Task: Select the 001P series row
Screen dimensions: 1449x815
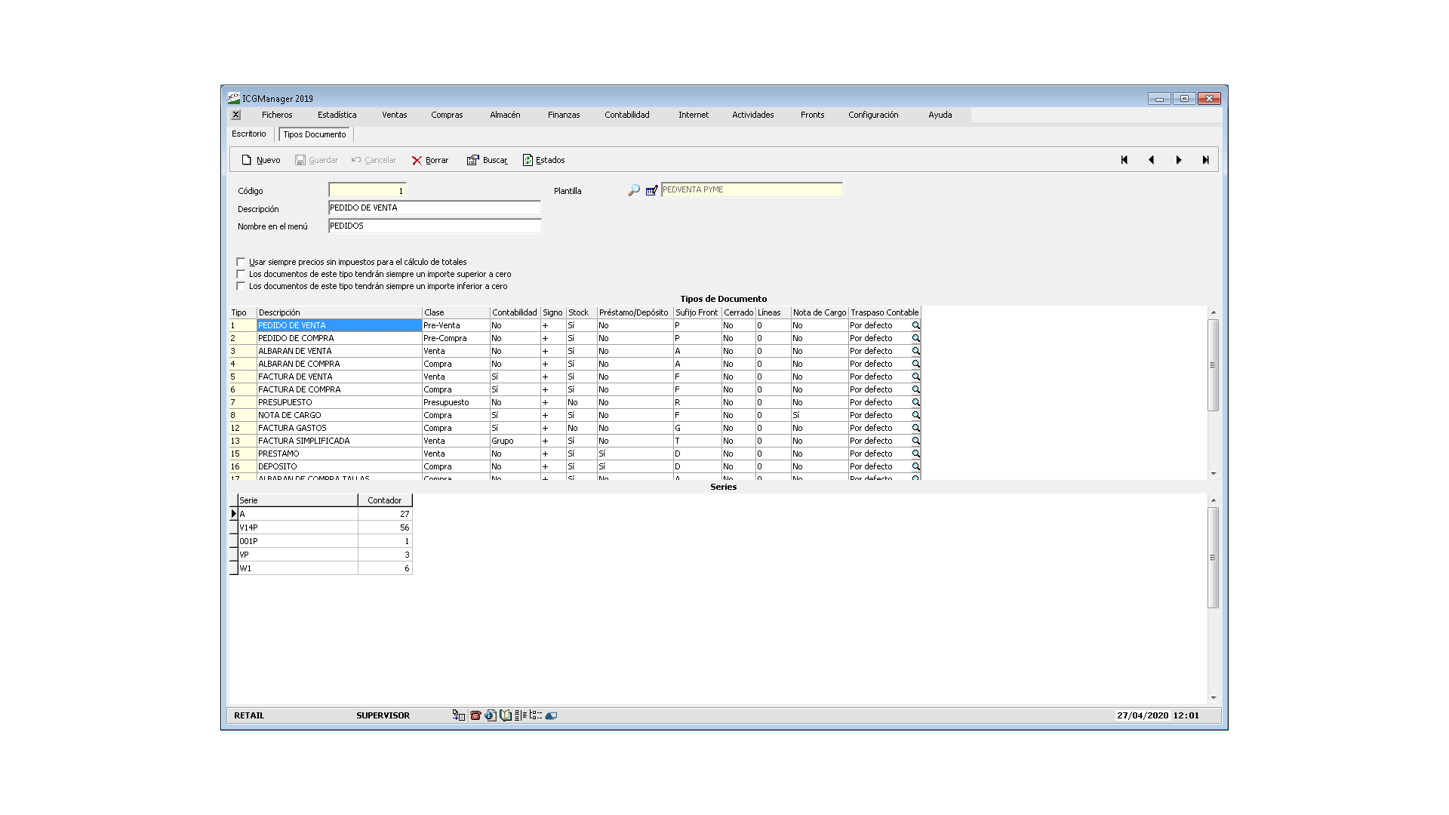Action: (321, 541)
